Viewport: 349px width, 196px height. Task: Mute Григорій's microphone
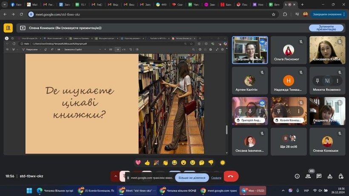click(250, 111)
